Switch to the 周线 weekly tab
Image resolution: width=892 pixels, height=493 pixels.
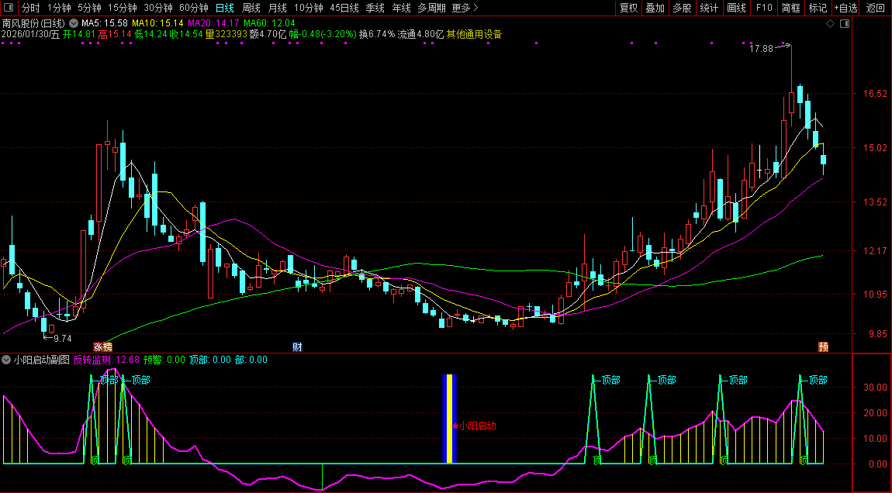[251, 8]
